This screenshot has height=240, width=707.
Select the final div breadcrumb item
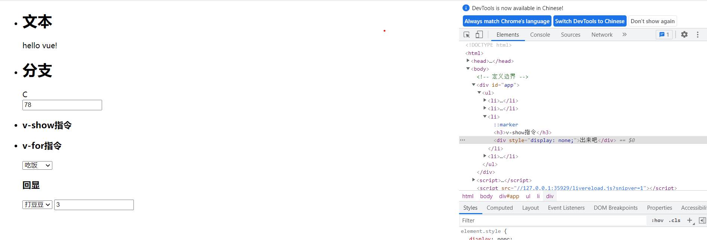point(550,196)
